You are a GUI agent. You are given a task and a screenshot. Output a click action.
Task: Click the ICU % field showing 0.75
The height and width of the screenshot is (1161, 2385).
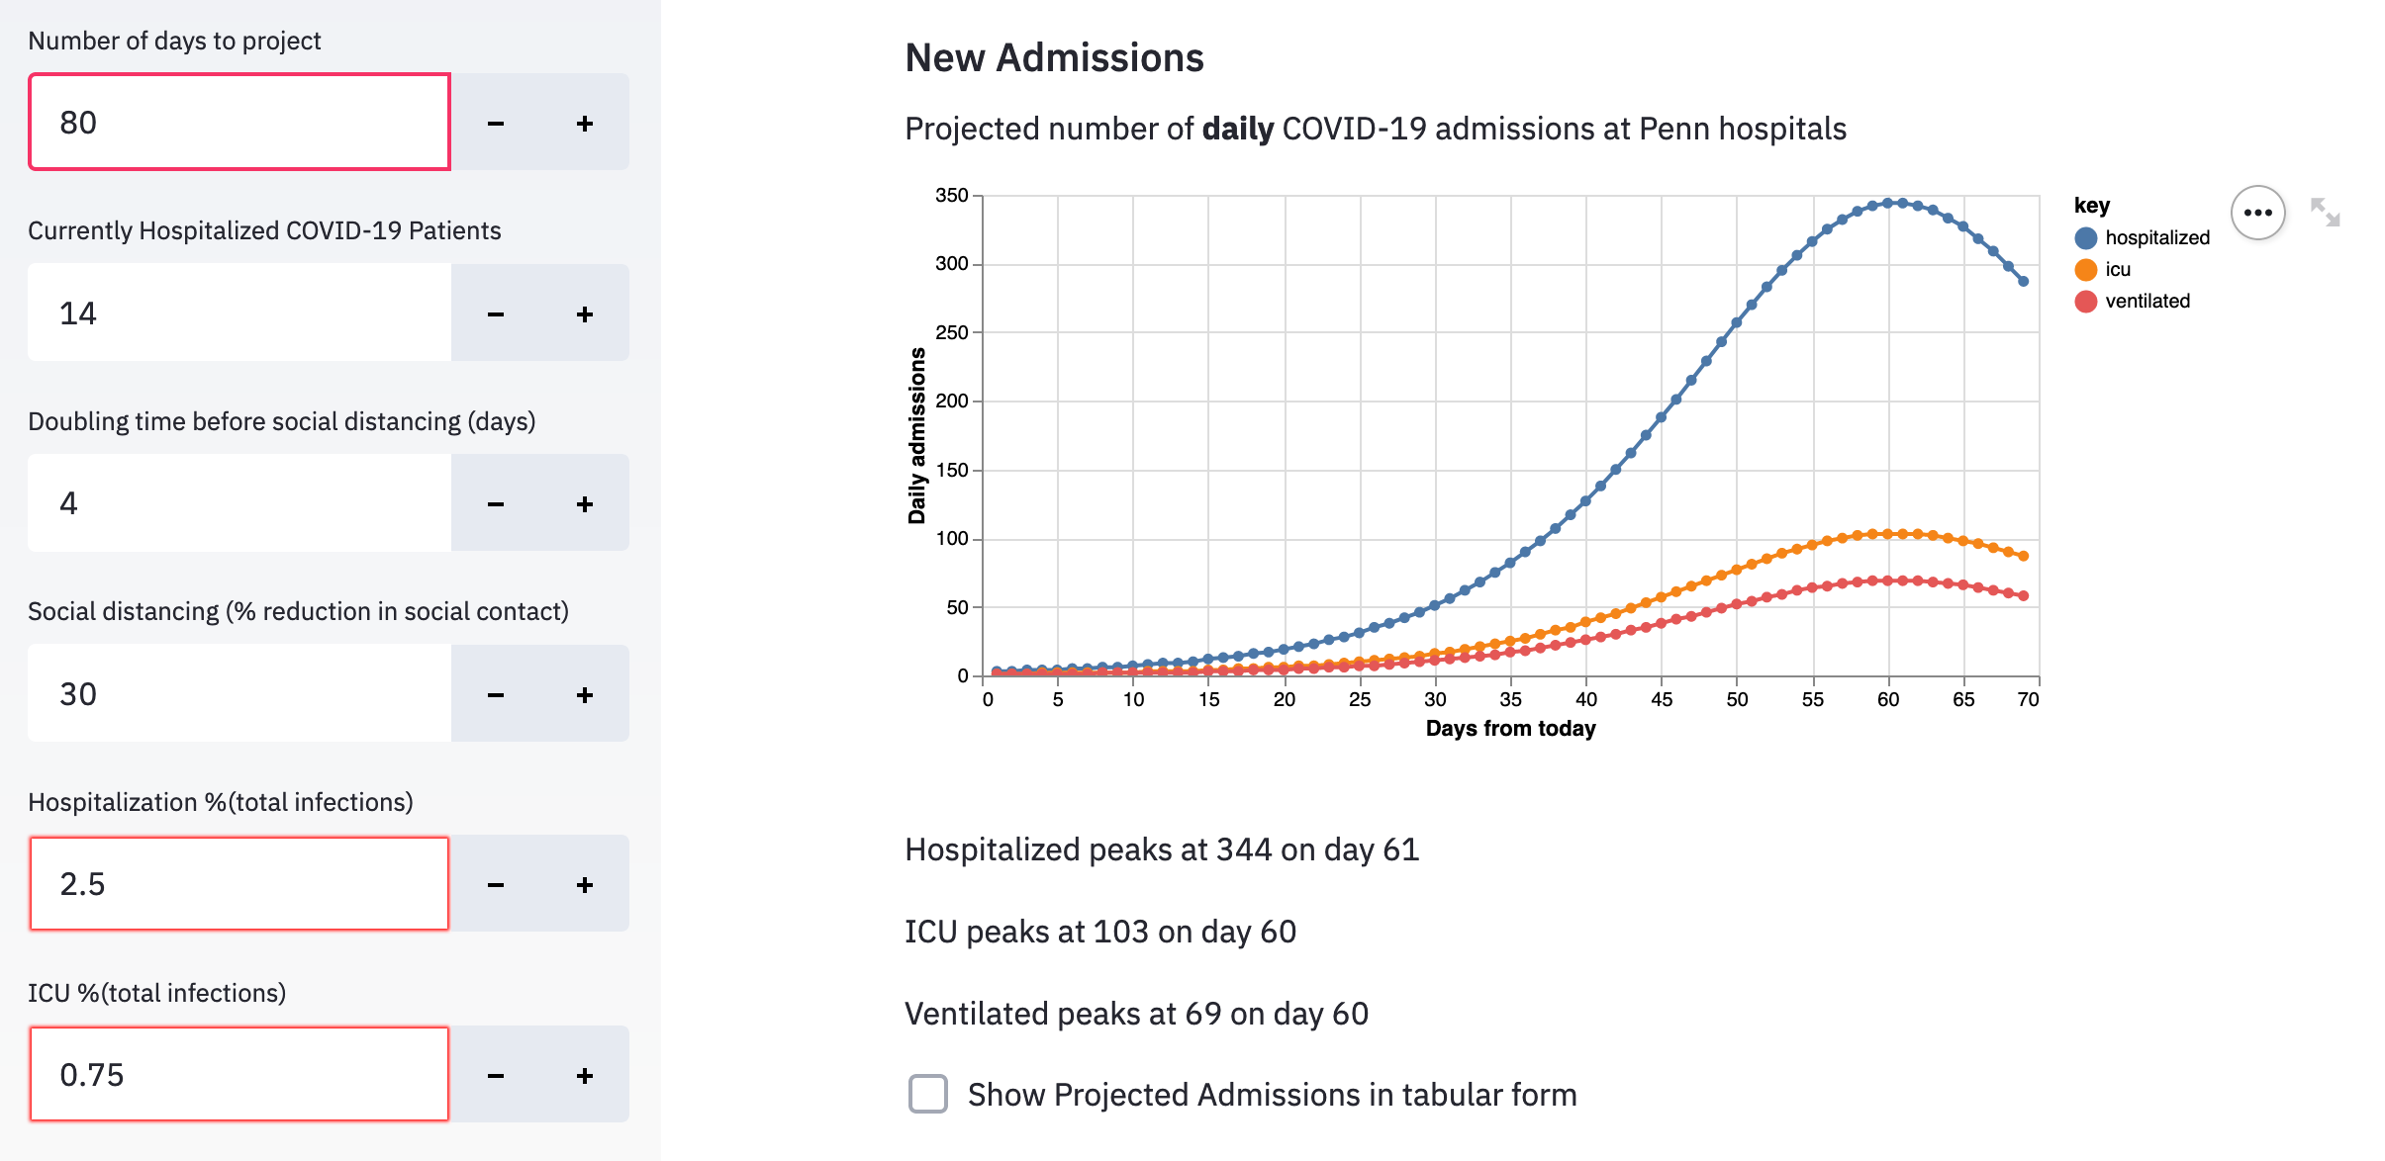point(238,1074)
